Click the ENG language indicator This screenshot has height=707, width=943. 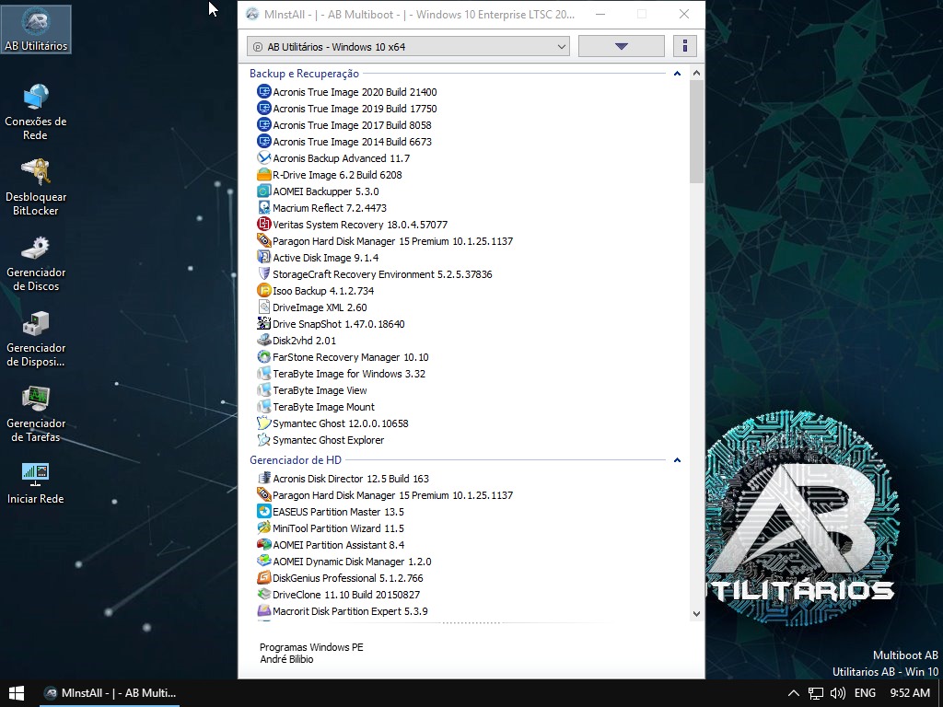(x=865, y=693)
